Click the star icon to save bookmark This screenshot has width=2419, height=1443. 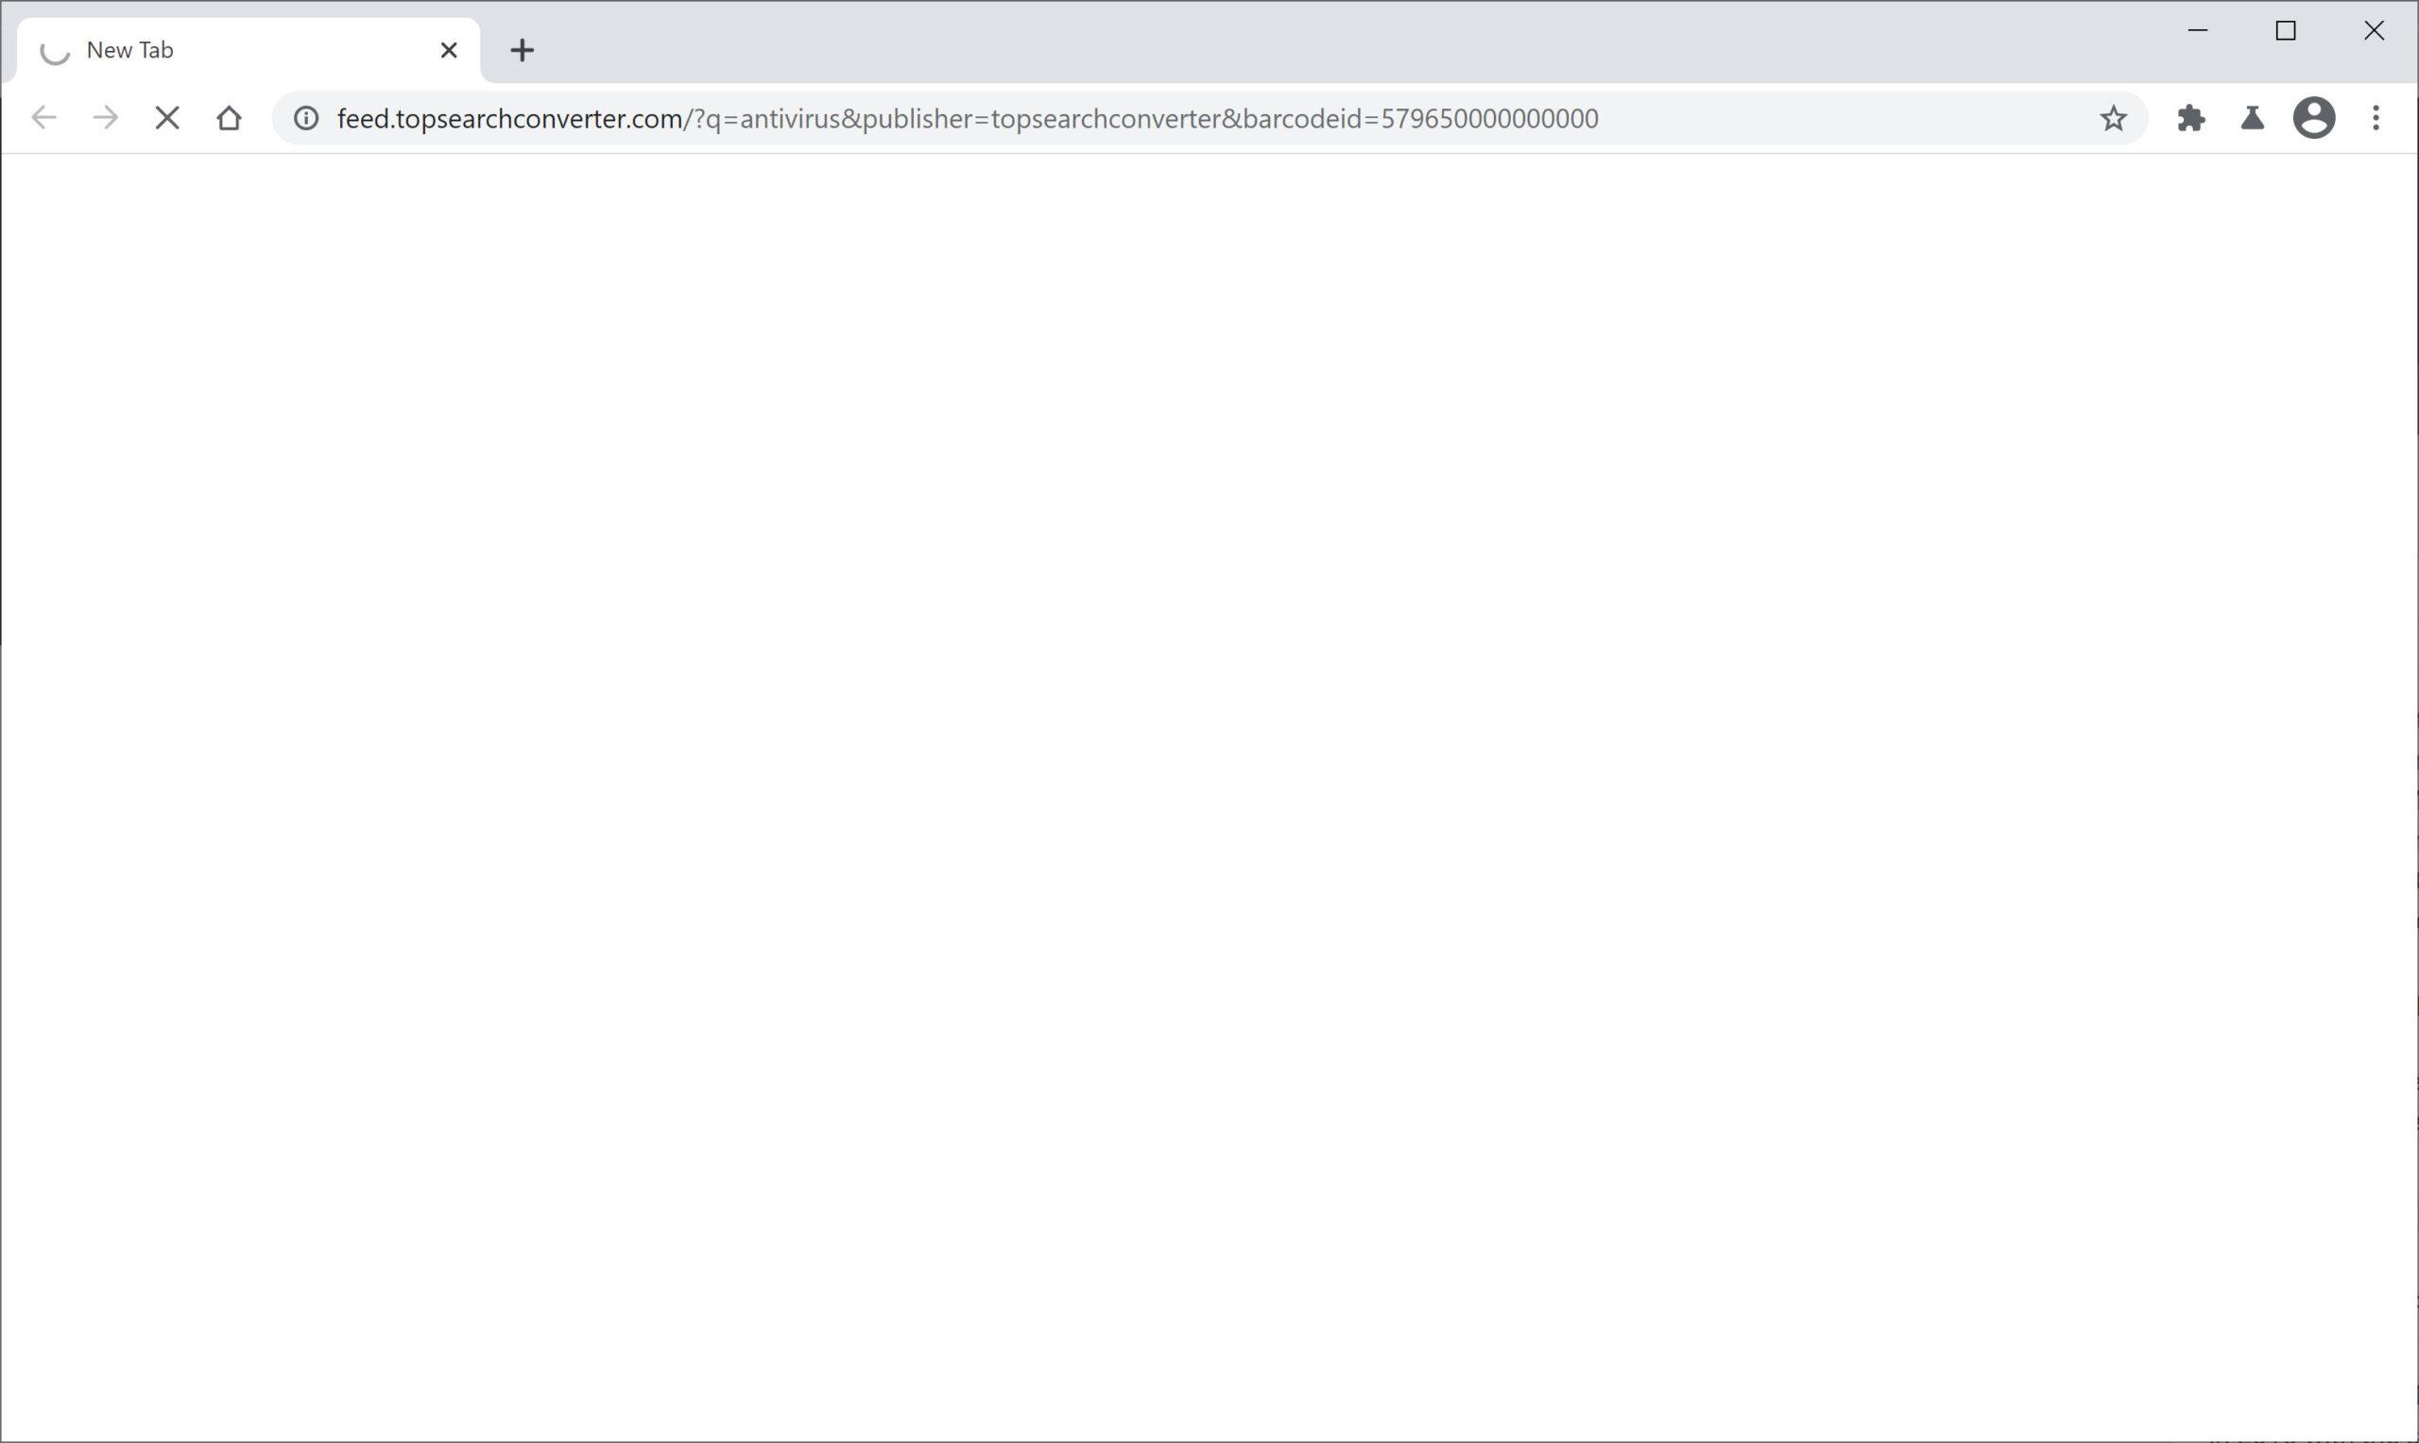pos(2113,118)
